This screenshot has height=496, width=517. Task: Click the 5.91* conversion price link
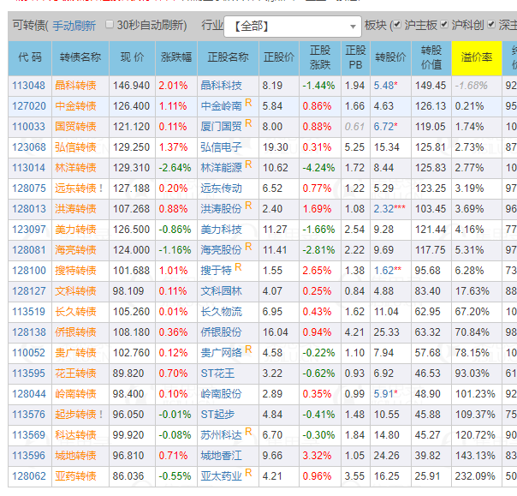tap(385, 394)
